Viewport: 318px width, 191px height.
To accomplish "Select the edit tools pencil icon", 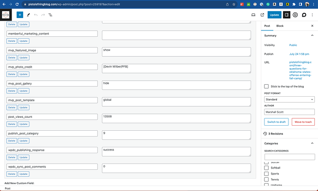I will [x=29, y=15].
